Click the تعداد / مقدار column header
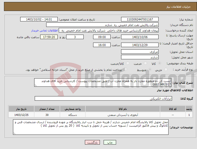The image size is (197, 149). coord(47,109)
